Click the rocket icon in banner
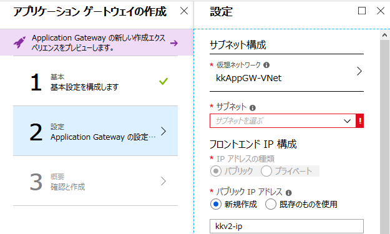Viewport: 390px width, 234px height. [19, 42]
